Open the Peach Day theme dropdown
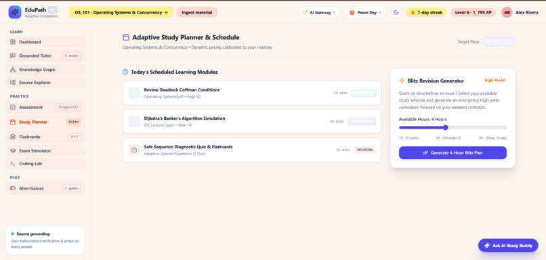The height and width of the screenshot is (260, 546). pyautogui.click(x=365, y=13)
